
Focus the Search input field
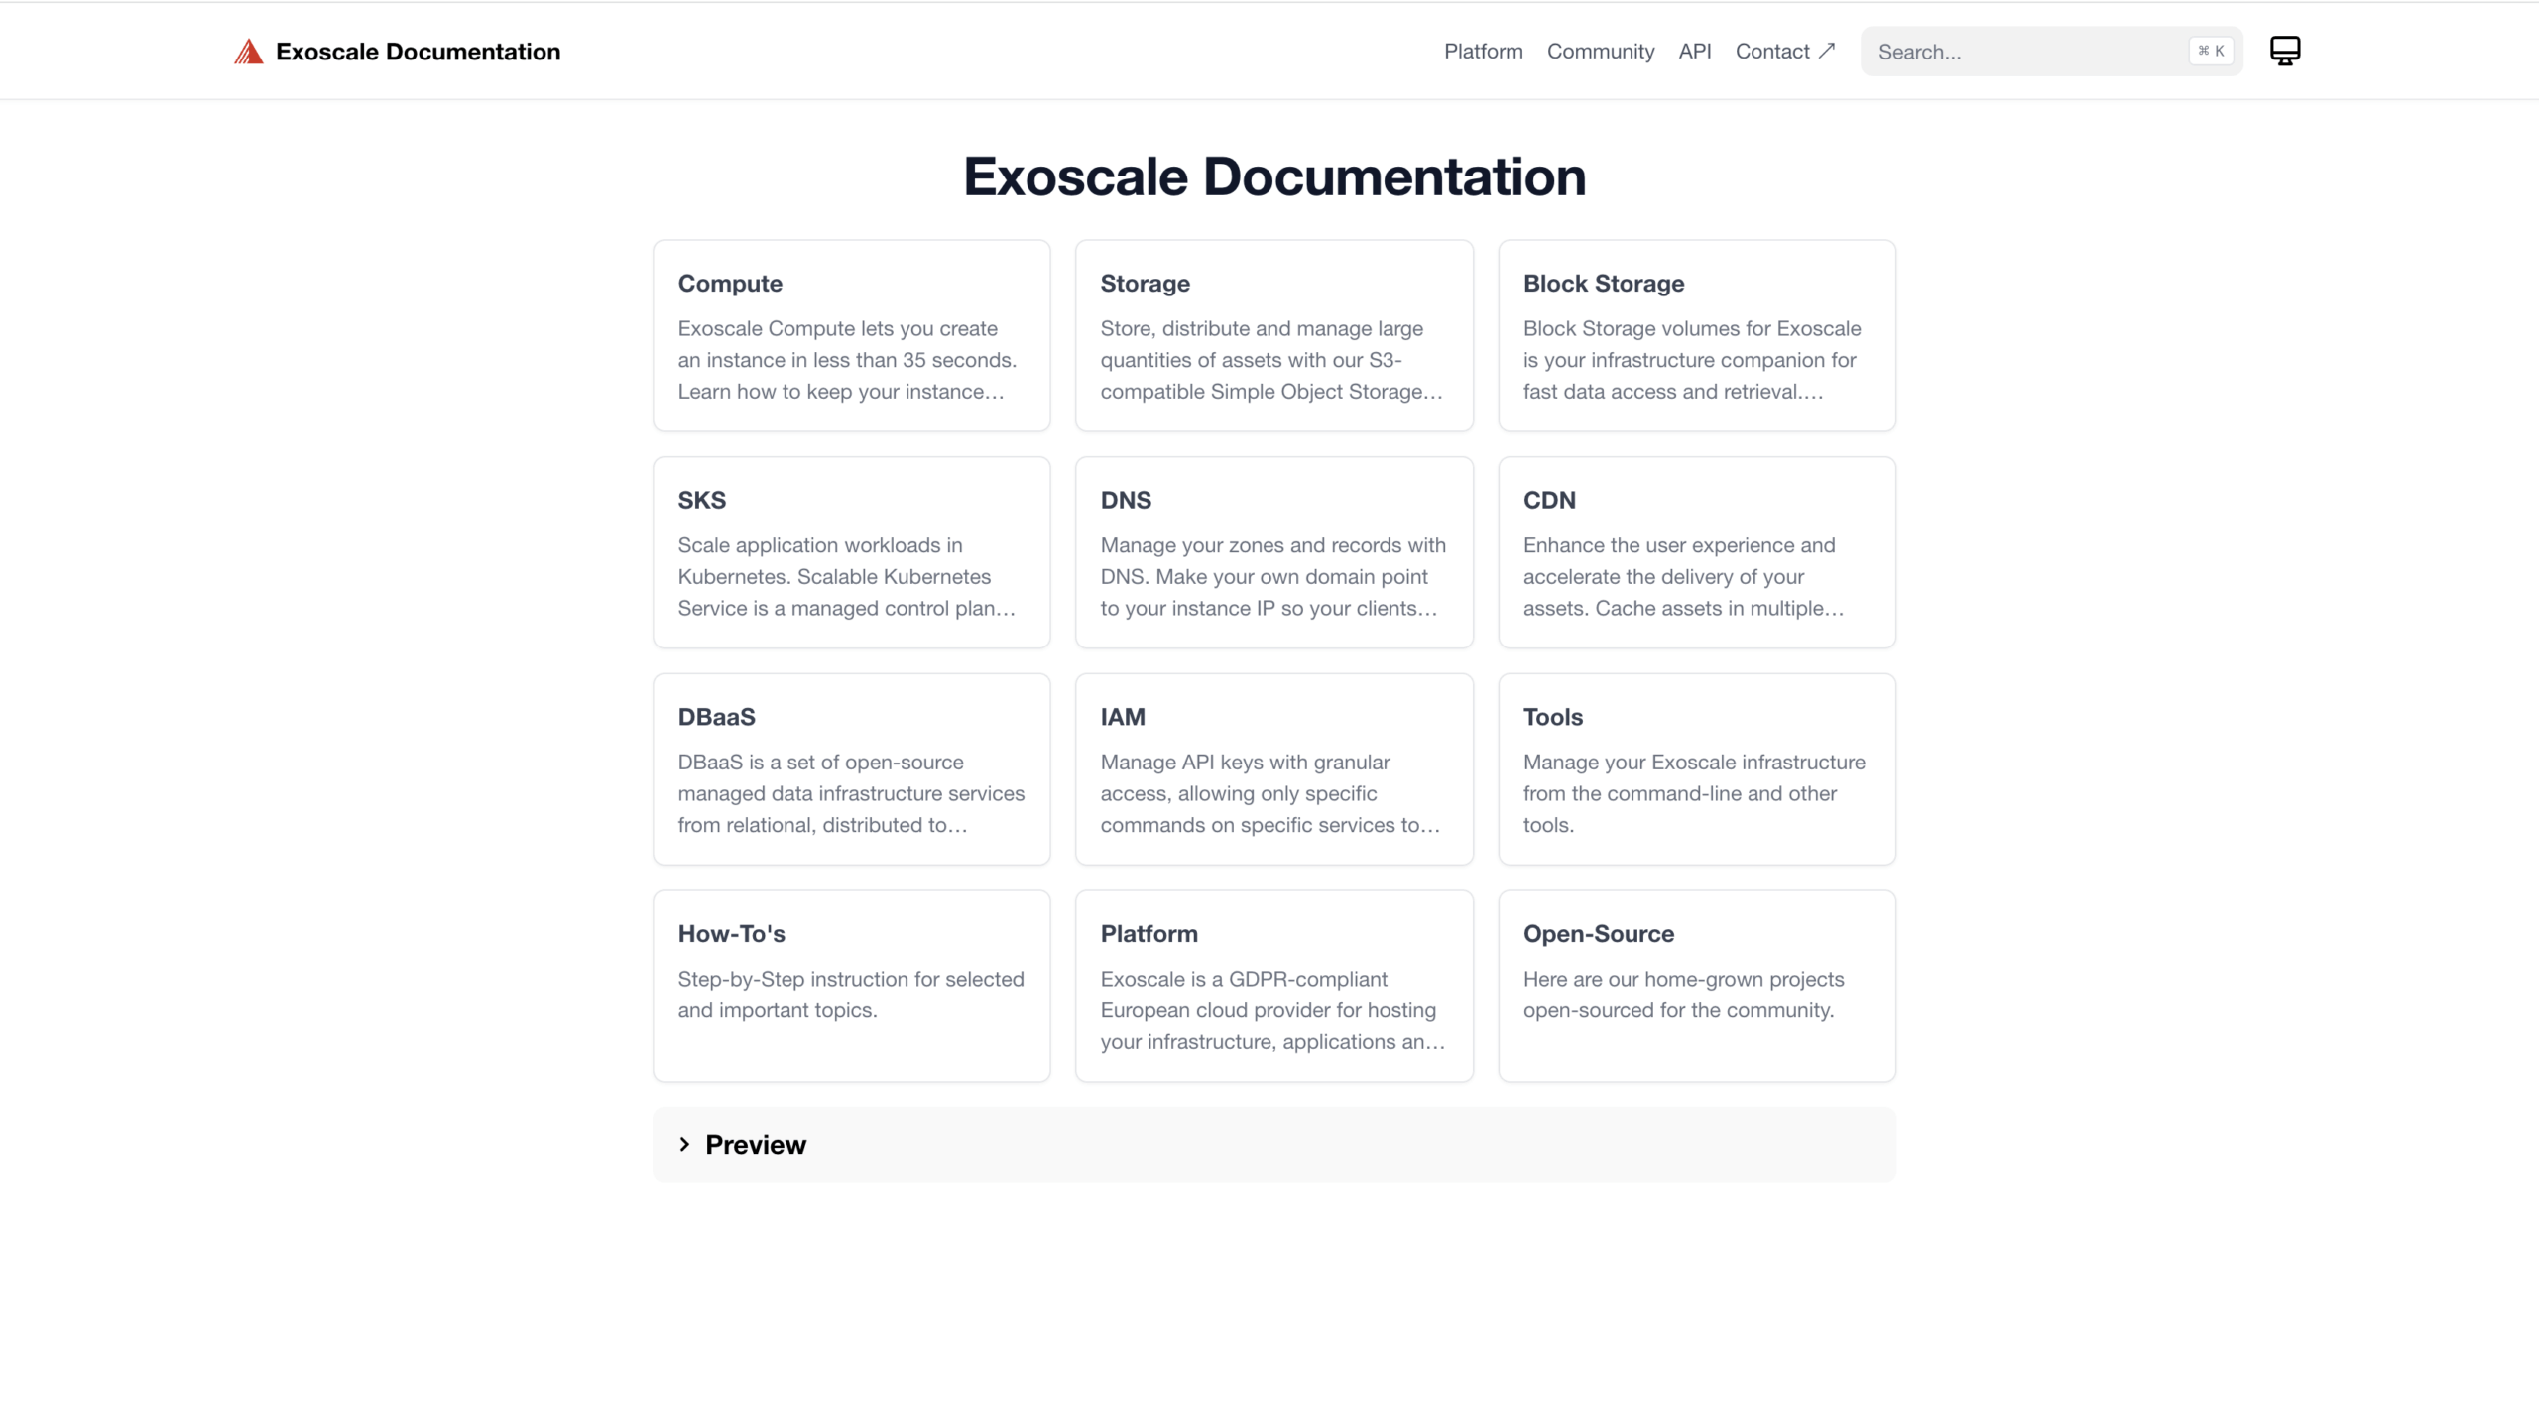pyautogui.click(x=2051, y=52)
